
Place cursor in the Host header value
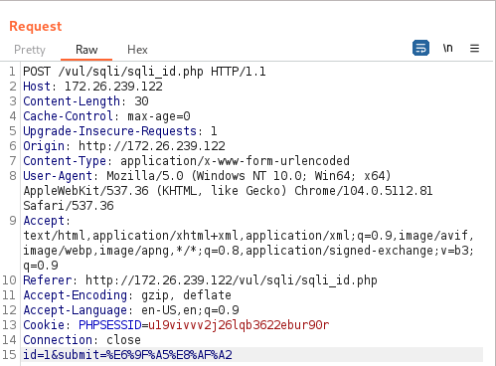[113, 87]
